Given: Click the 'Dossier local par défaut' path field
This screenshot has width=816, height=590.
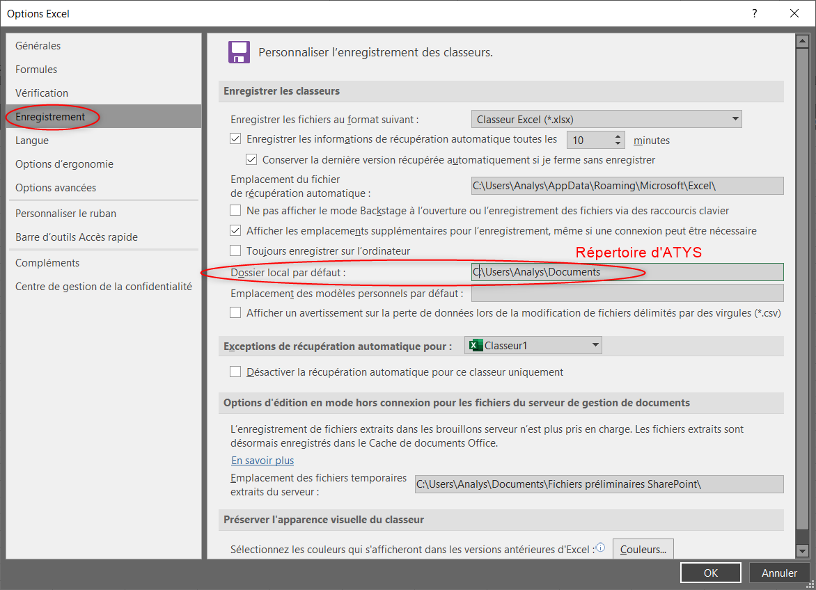Looking at the screenshot, I should pyautogui.click(x=627, y=272).
